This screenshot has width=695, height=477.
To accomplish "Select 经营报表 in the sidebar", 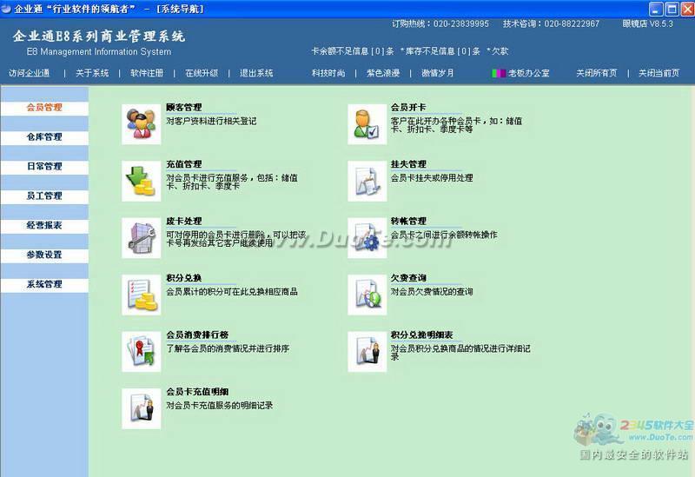I will coord(44,226).
